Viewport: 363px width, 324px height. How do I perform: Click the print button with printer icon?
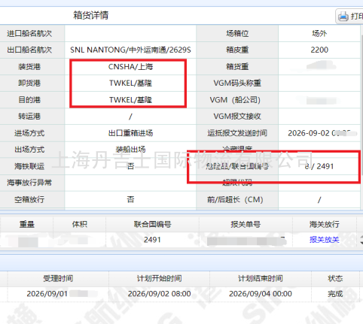point(349,16)
